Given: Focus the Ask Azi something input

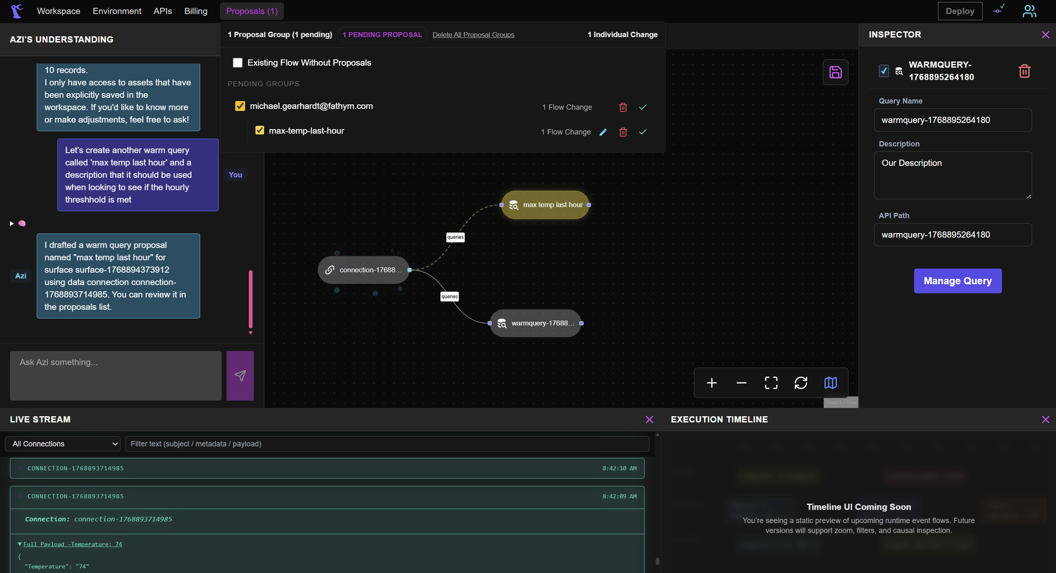Looking at the screenshot, I should [116, 375].
